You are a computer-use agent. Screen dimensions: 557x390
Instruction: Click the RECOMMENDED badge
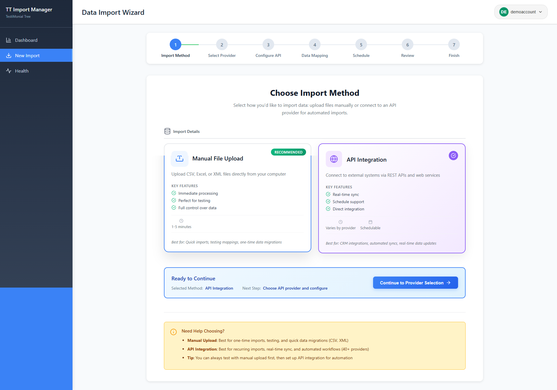pyautogui.click(x=288, y=152)
